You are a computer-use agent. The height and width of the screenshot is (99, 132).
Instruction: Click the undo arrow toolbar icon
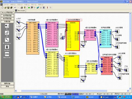pos(15,8)
